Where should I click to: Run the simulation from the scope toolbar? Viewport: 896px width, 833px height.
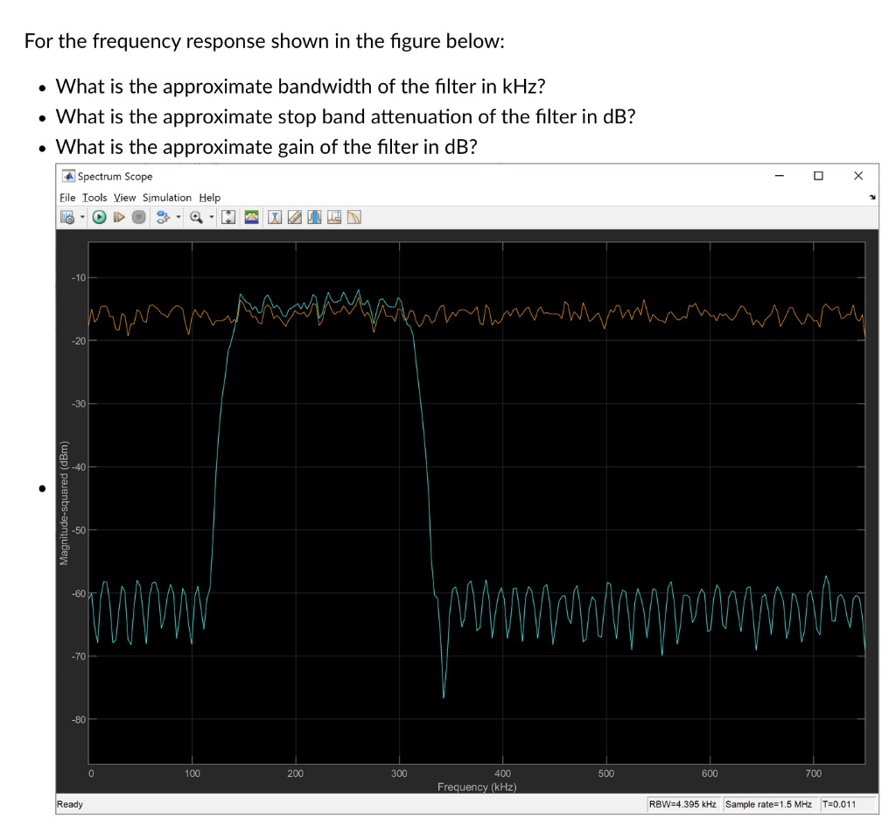click(x=98, y=217)
